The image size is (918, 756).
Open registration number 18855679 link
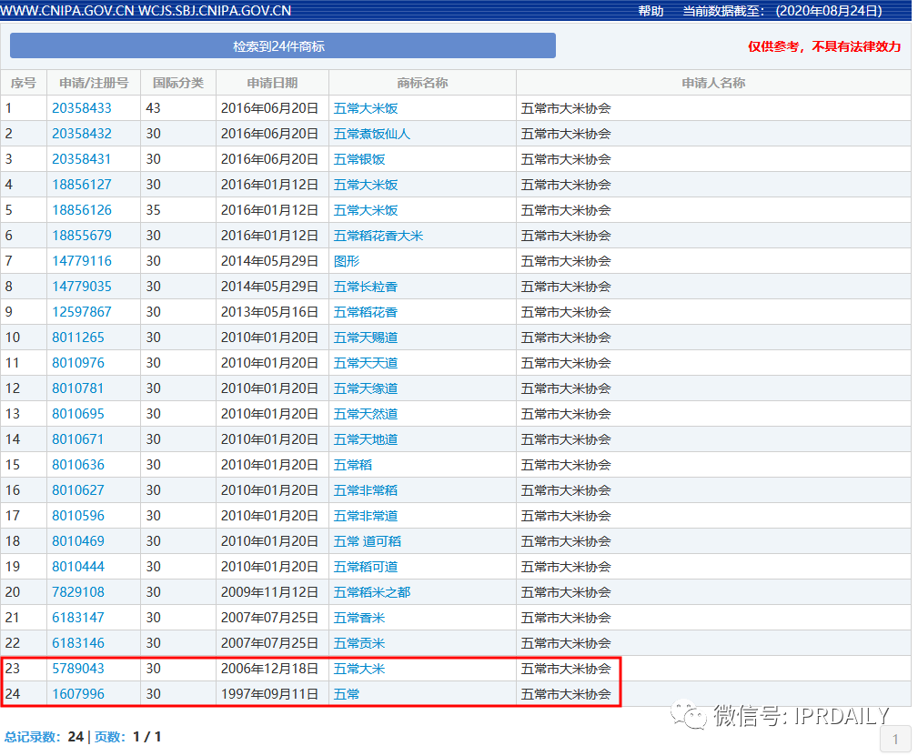tap(81, 236)
